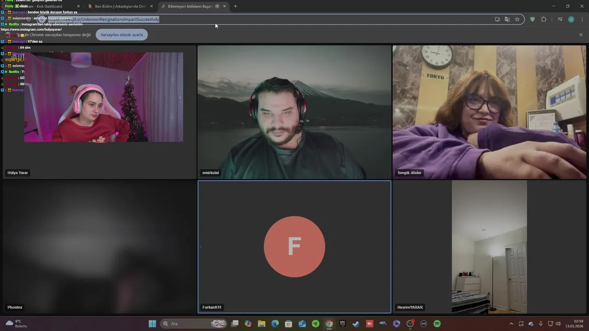Viewport: 589px width, 331px height.
Task: Open the Chrome profile avatar H
Action: click(571, 19)
